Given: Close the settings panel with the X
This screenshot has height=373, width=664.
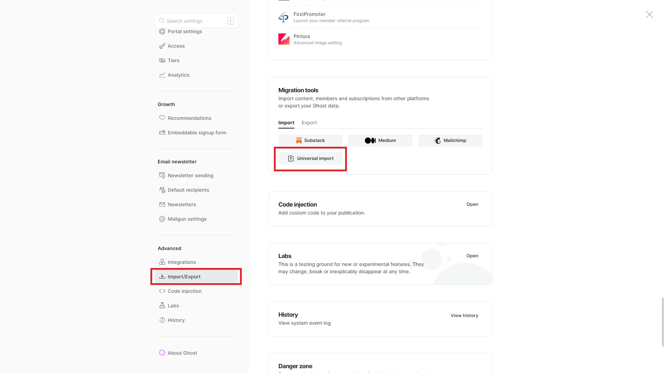Looking at the screenshot, I should pos(649,15).
